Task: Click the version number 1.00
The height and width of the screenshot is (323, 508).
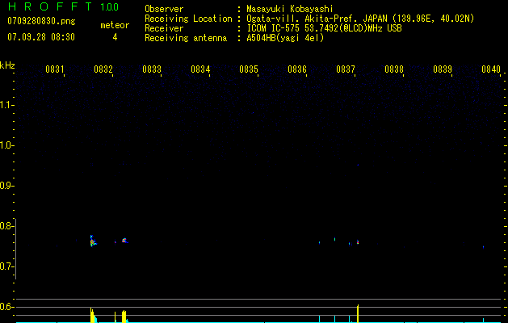Action: [x=110, y=7]
